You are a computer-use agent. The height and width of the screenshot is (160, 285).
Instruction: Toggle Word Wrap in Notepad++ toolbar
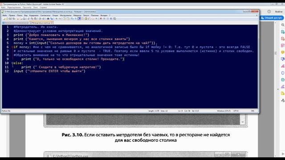pyautogui.click(x=72, y=19)
